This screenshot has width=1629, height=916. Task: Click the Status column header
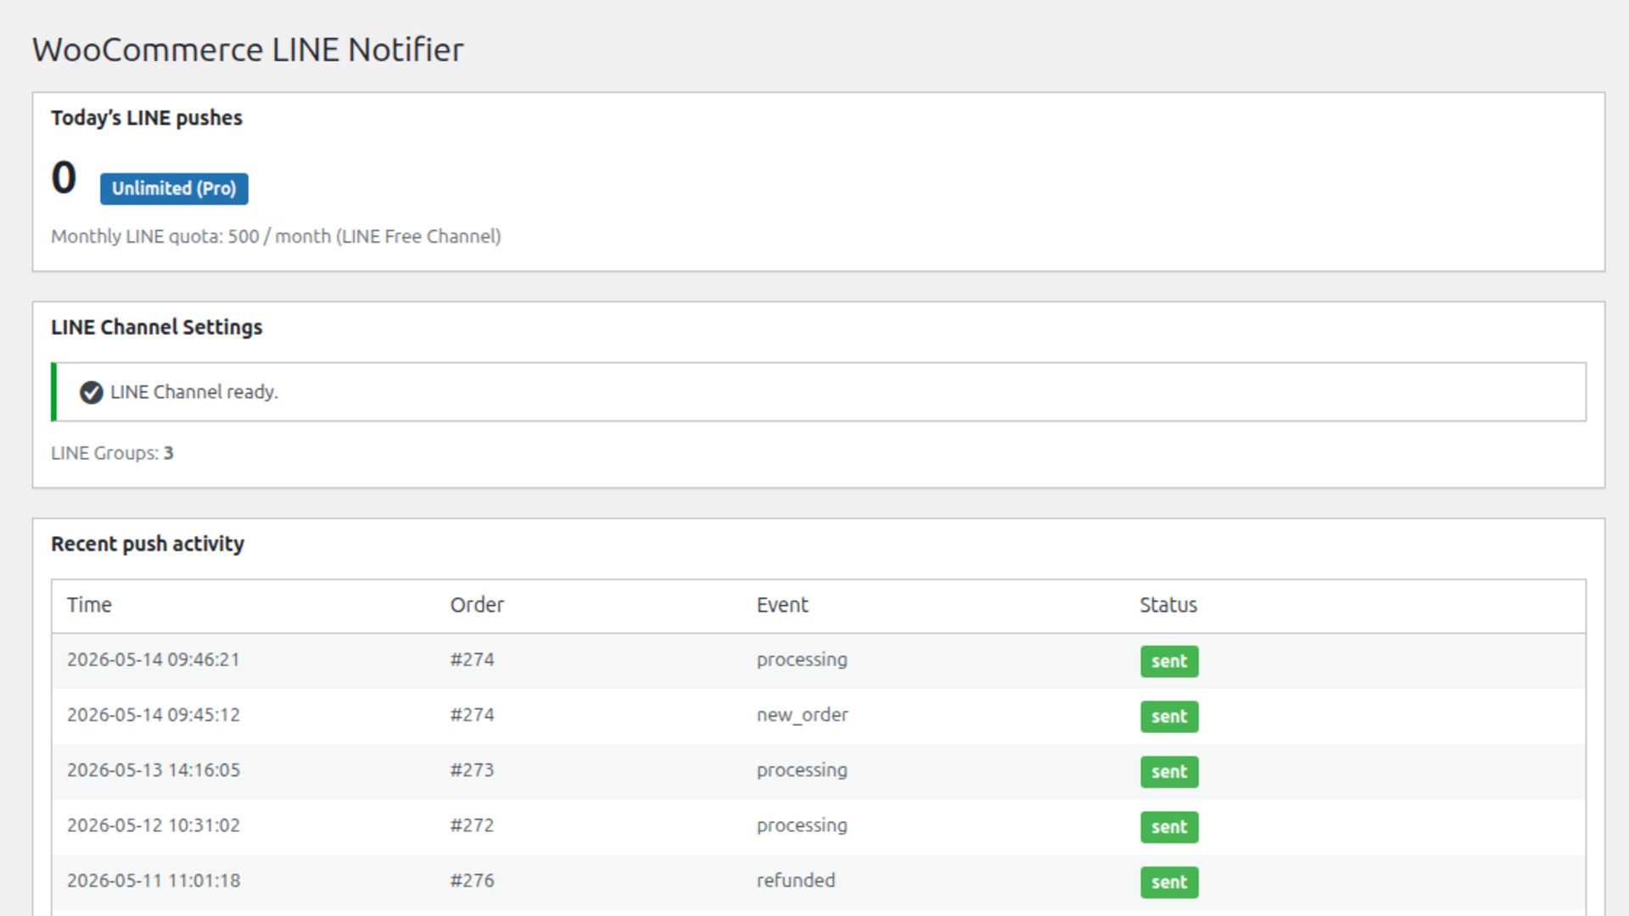point(1168,605)
